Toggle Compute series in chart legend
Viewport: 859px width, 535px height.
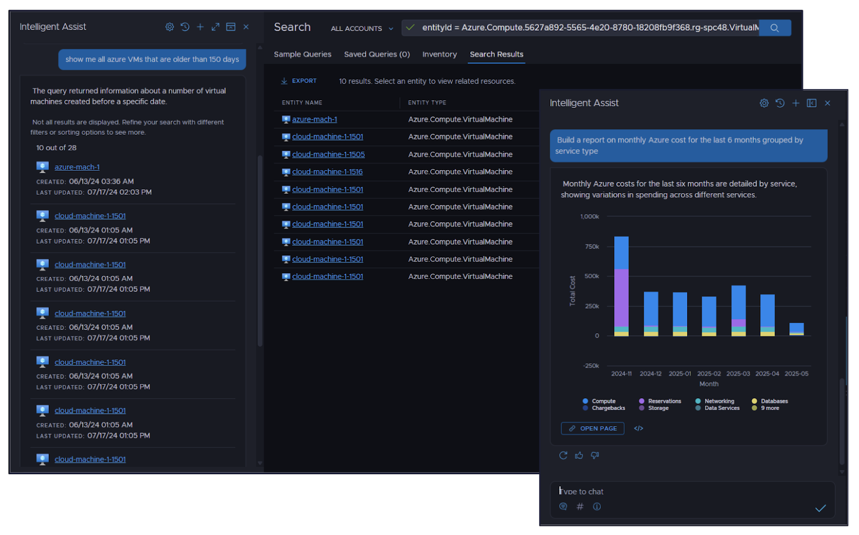click(603, 401)
